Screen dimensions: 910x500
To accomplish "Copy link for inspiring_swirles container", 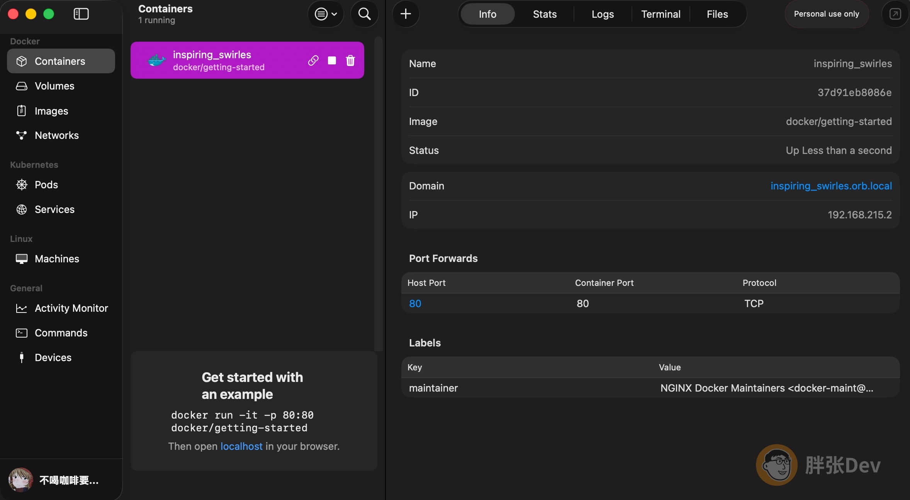I will [x=313, y=61].
